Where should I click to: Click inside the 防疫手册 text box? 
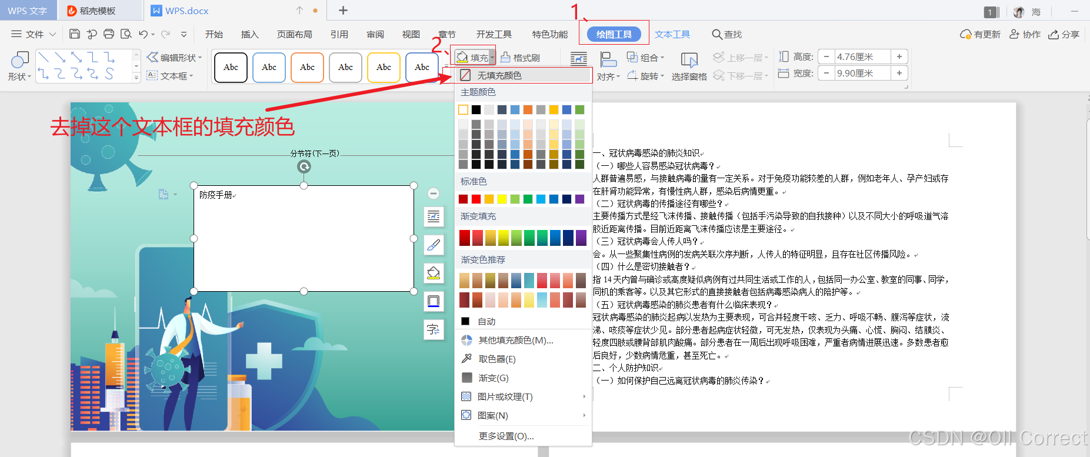click(304, 238)
